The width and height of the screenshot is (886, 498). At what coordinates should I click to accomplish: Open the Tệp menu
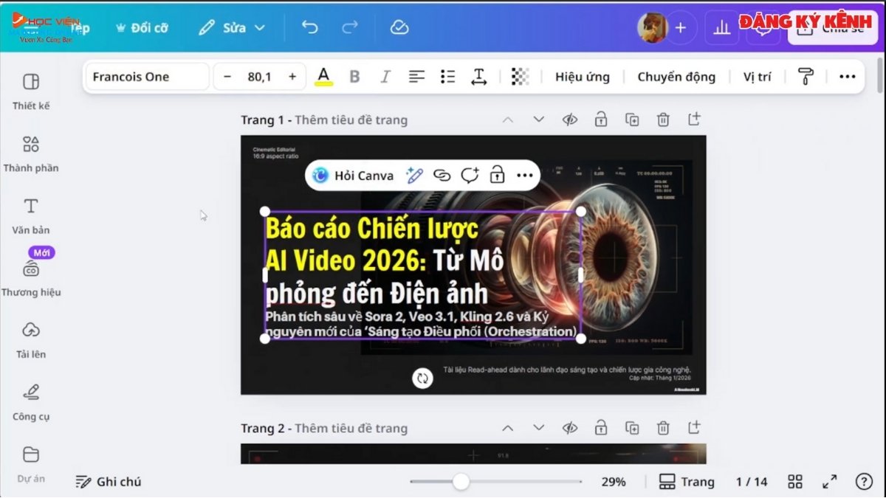pyautogui.click(x=79, y=29)
